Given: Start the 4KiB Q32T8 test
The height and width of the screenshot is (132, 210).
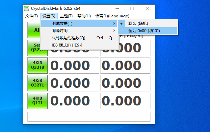Looking at the screenshot, I should point(38,66).
